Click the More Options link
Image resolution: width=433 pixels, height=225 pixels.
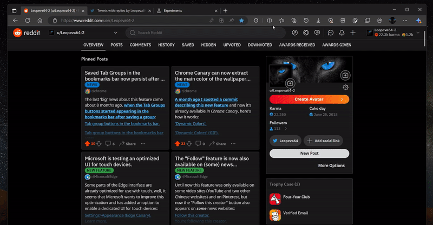(331, 166)
